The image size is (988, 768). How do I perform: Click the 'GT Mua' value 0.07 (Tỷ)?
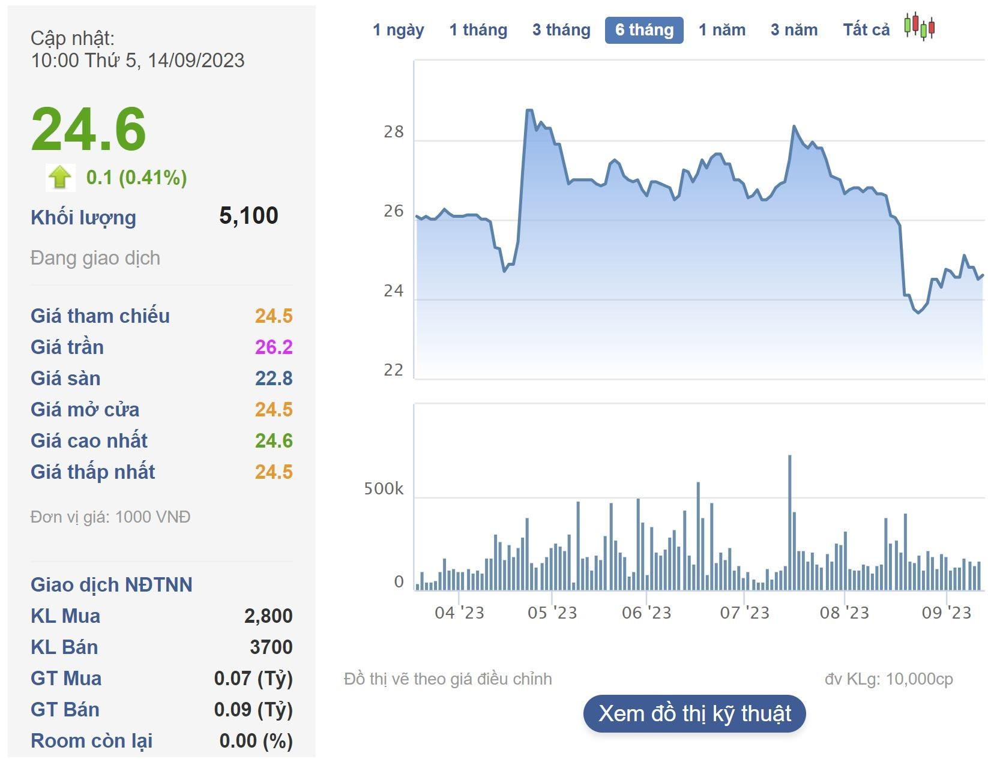253,678
